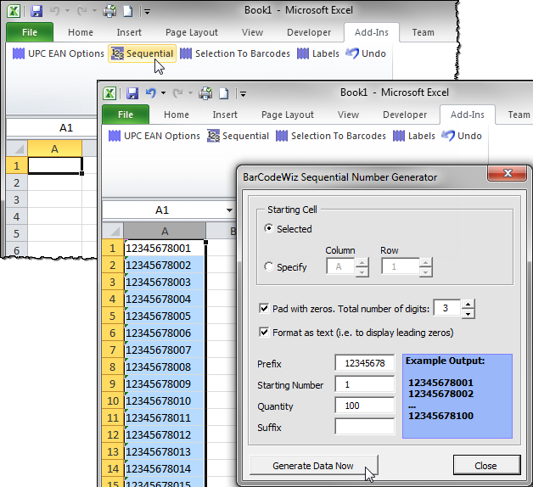Click Undo add-in button in front window

pos(462,136)
